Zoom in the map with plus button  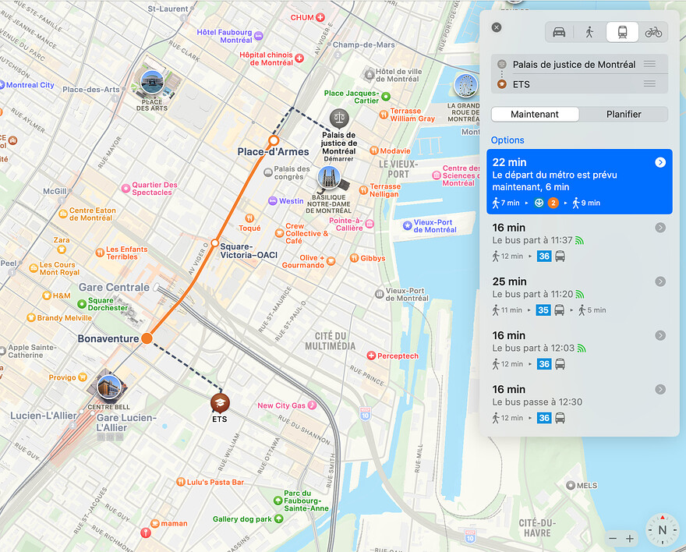tap(630, 539)
